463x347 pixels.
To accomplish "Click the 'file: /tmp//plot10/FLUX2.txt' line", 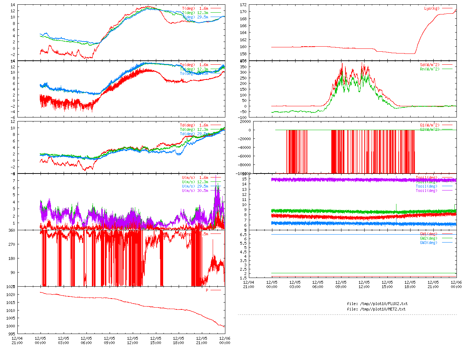I will point(377,304).
